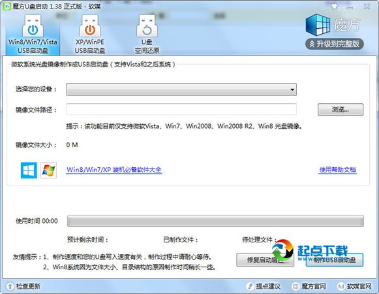
Task: Open the 提点建议 feedback link
Action: click(268, 287)
